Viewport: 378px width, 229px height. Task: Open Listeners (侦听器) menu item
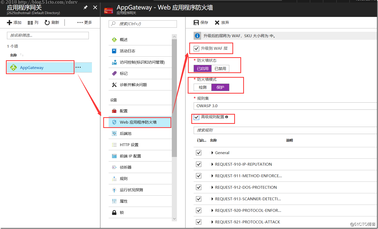point(140,167)
